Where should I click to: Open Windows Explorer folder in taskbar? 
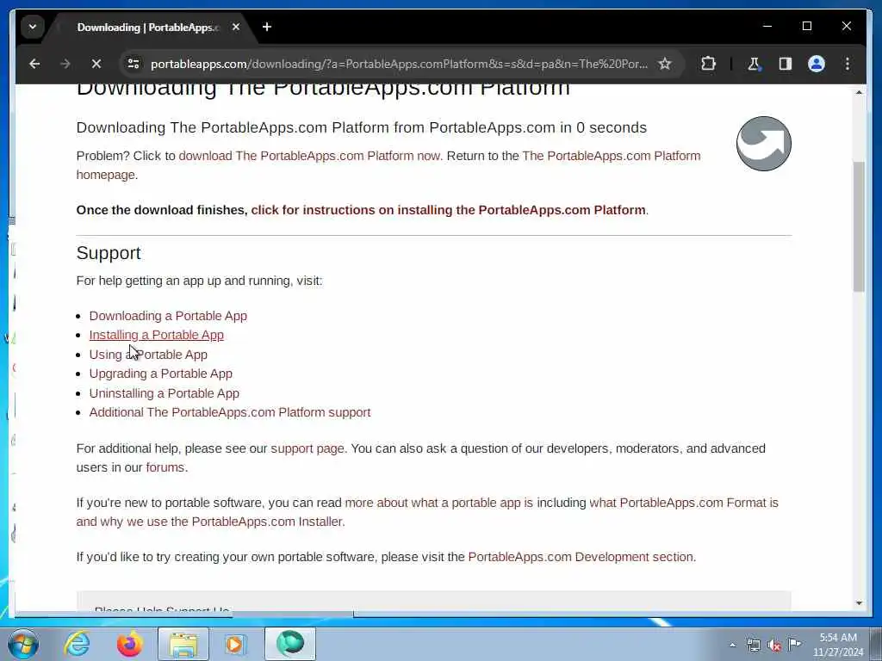[183, 644]
